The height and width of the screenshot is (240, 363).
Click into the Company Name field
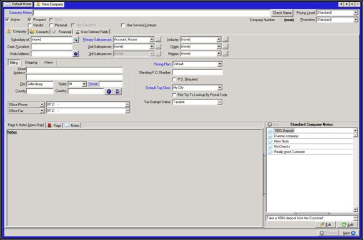(x=152, y=12)
